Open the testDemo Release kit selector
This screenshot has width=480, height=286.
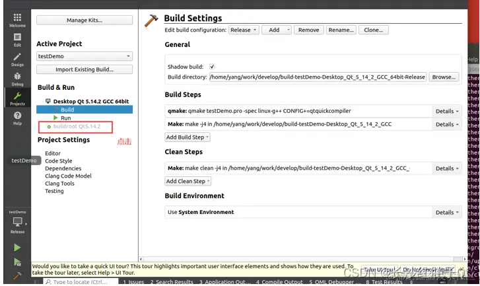click(x=18, y=223)
